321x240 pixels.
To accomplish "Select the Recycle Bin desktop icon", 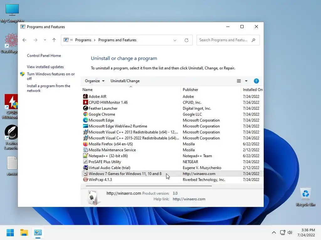I will tap(305, 197).
